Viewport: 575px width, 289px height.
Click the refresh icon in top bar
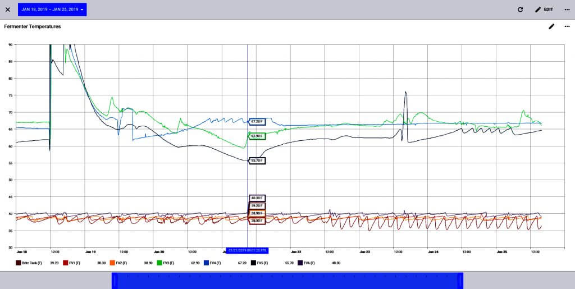(x=520, y=10)
